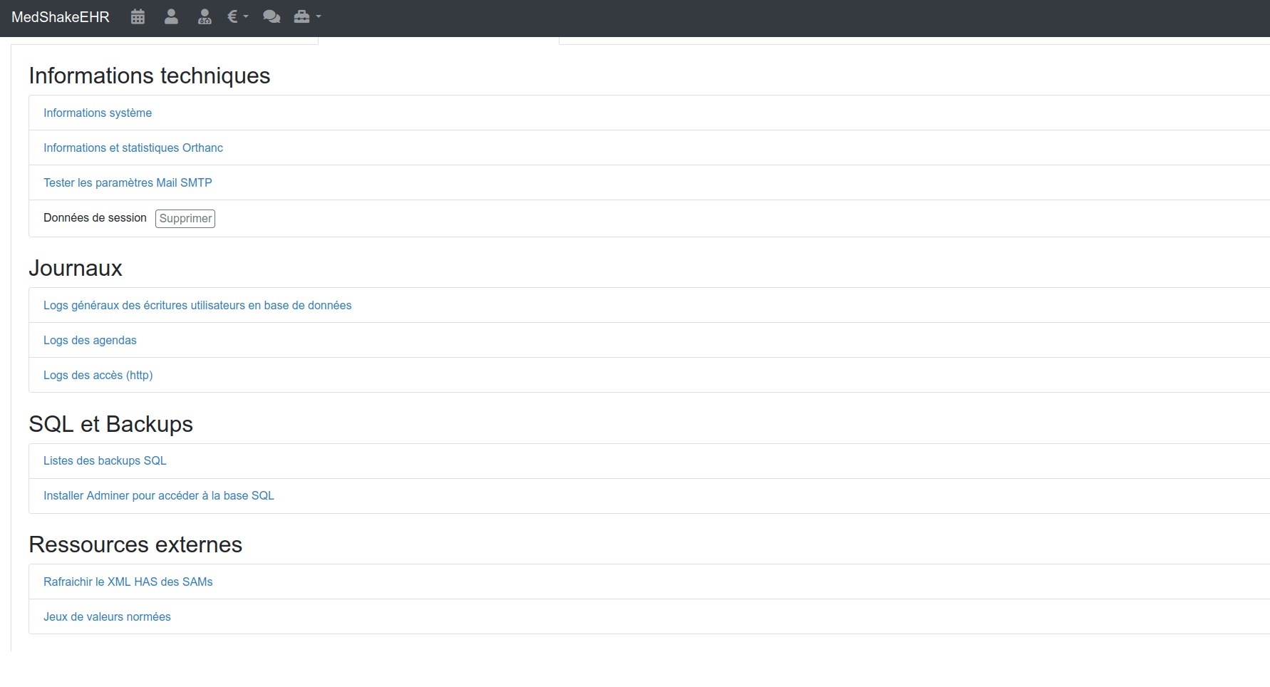Open the patients list icon

(171, 17)
